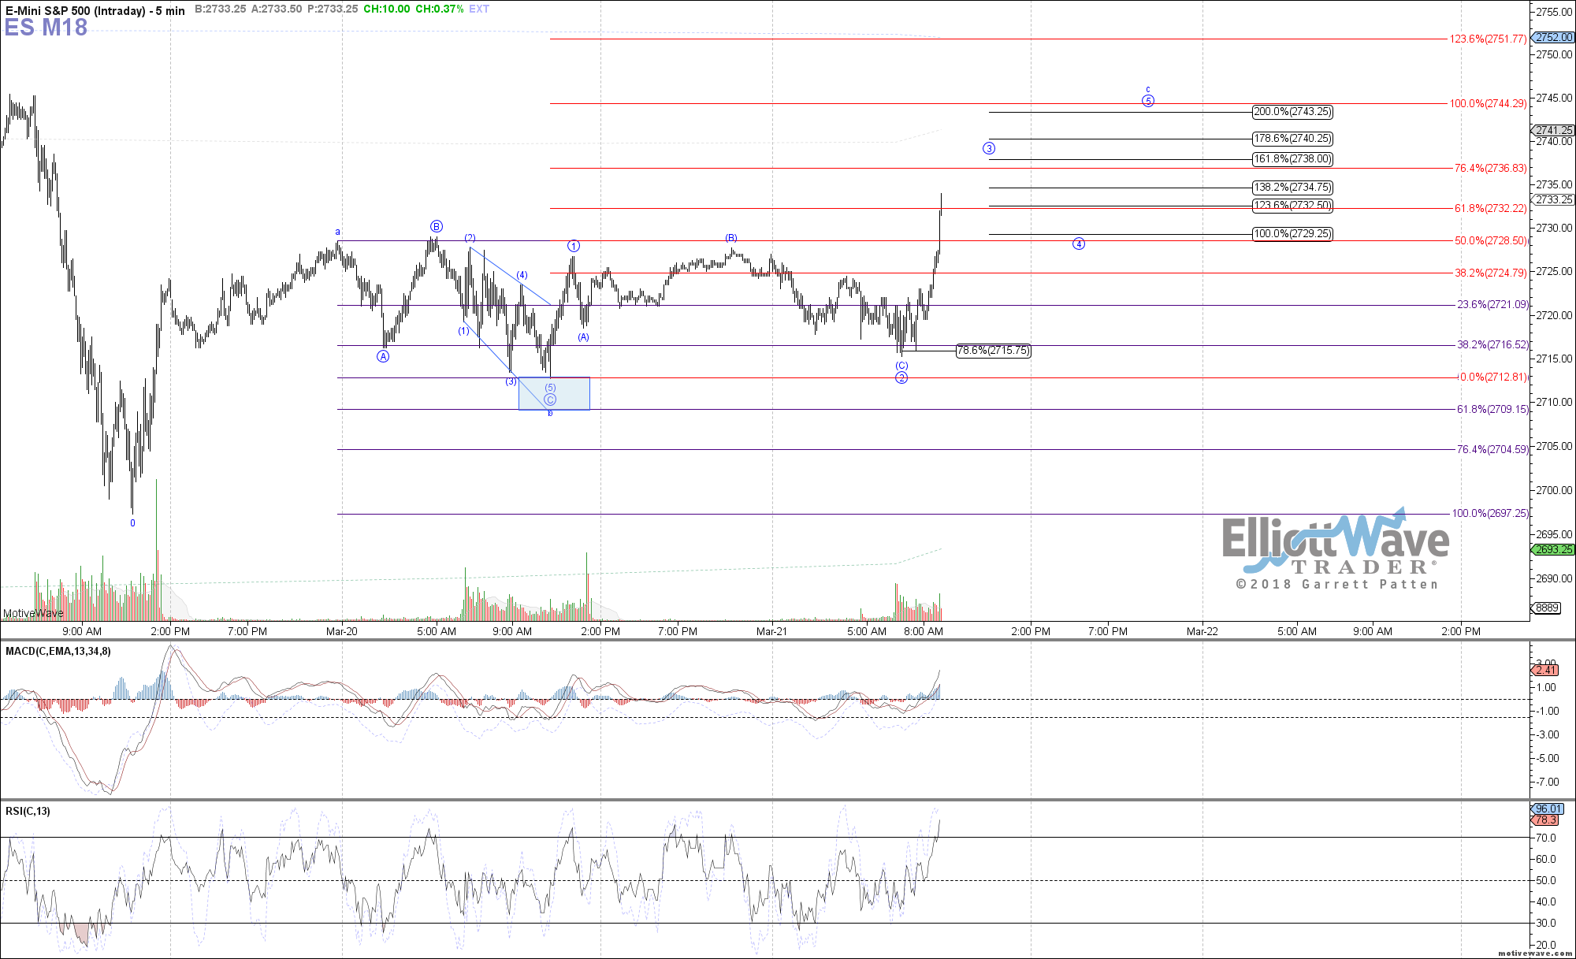
Task: Click the circled B wave marker
Action: [436, 227]
